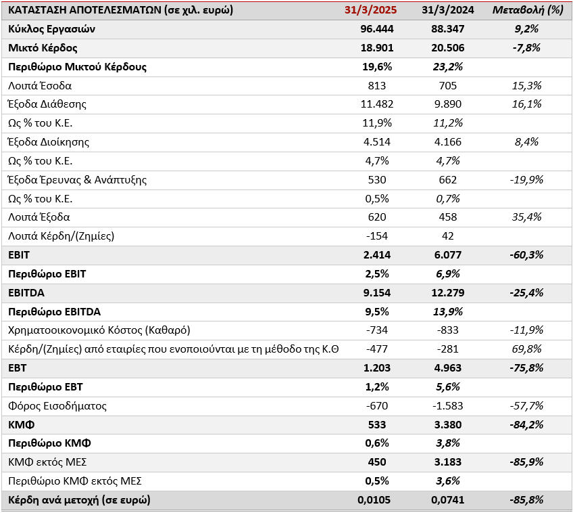The height and width of the screenshot is (513, 573).
Task: Click the Κύκλος Εργασιών row label
Action: click(x=52, y=29)
